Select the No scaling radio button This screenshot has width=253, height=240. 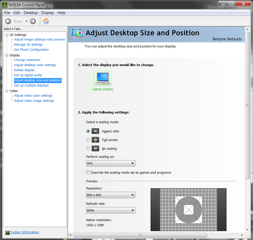88,148
